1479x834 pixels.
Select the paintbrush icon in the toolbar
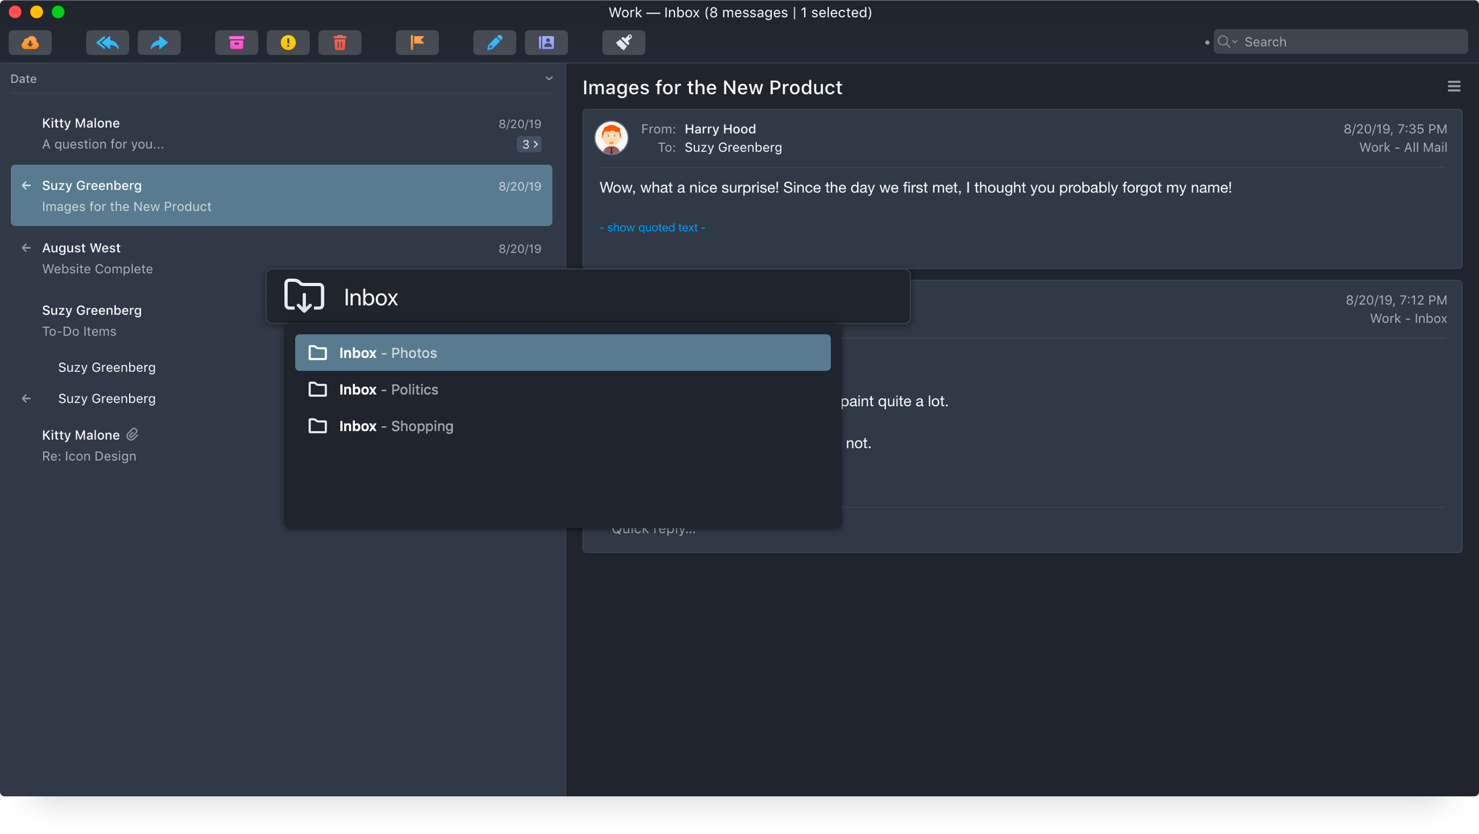623,42
